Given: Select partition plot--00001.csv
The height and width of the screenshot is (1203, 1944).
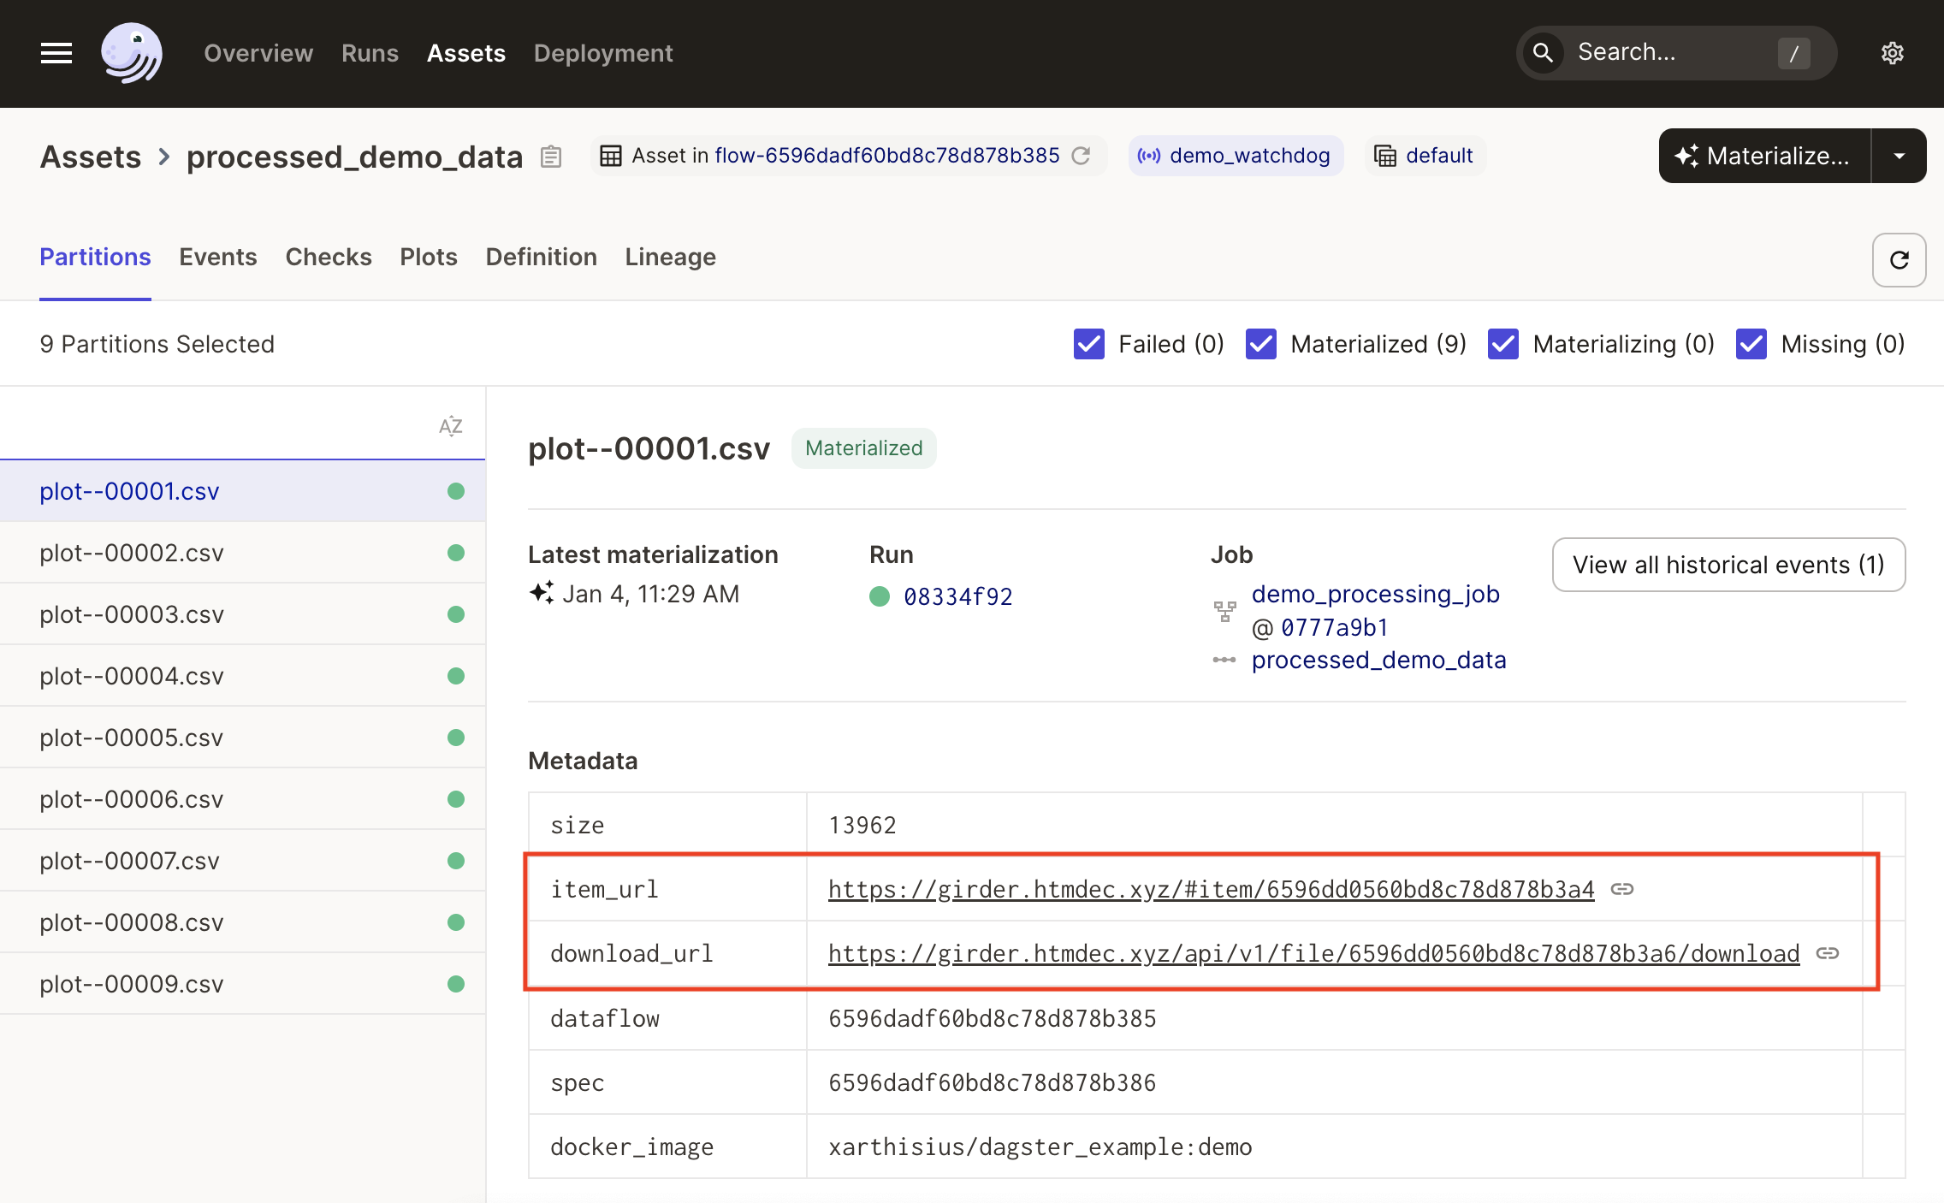Looking at the screenshot, I should click(243, 491).
